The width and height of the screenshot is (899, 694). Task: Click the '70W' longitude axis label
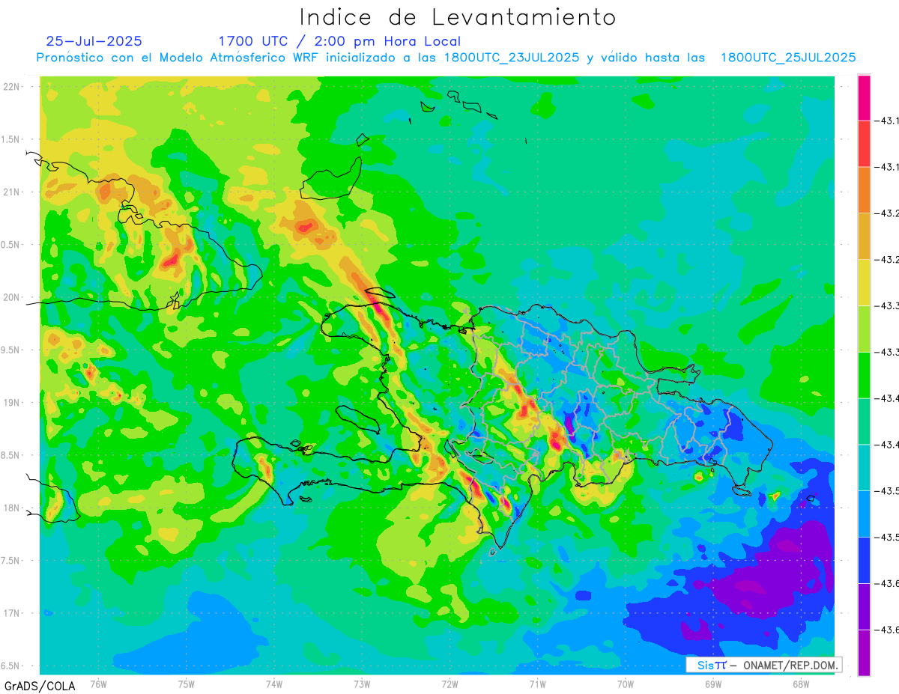pos(626,684)
